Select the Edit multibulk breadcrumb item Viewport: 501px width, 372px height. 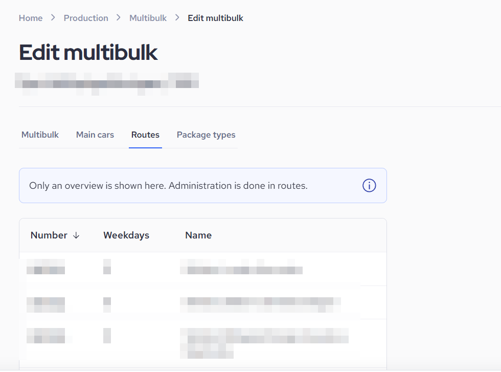215,18
